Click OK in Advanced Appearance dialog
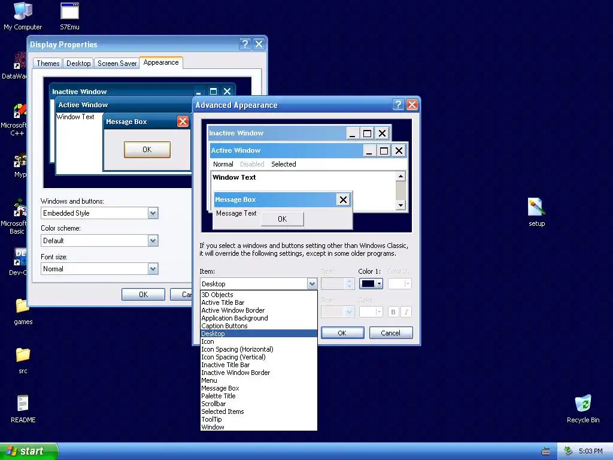Image resolution: width=613 pixels, height=460 pixels. [x=342, y=333]
